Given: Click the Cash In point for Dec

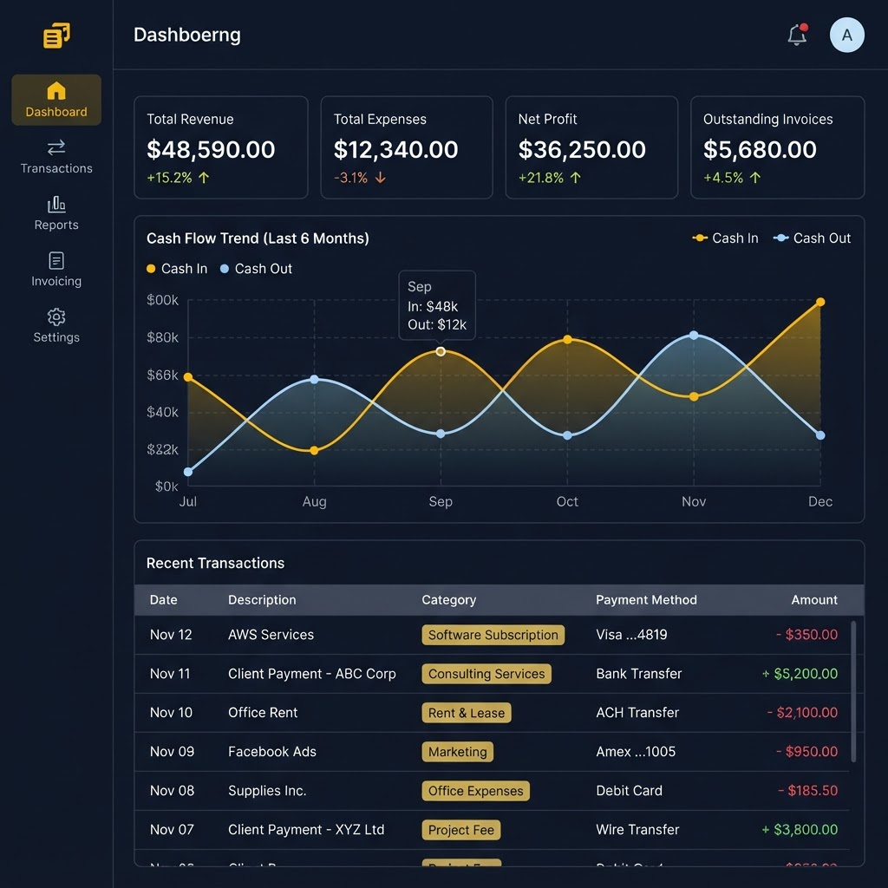Looking at the screenshot, I should coord(820,302).
